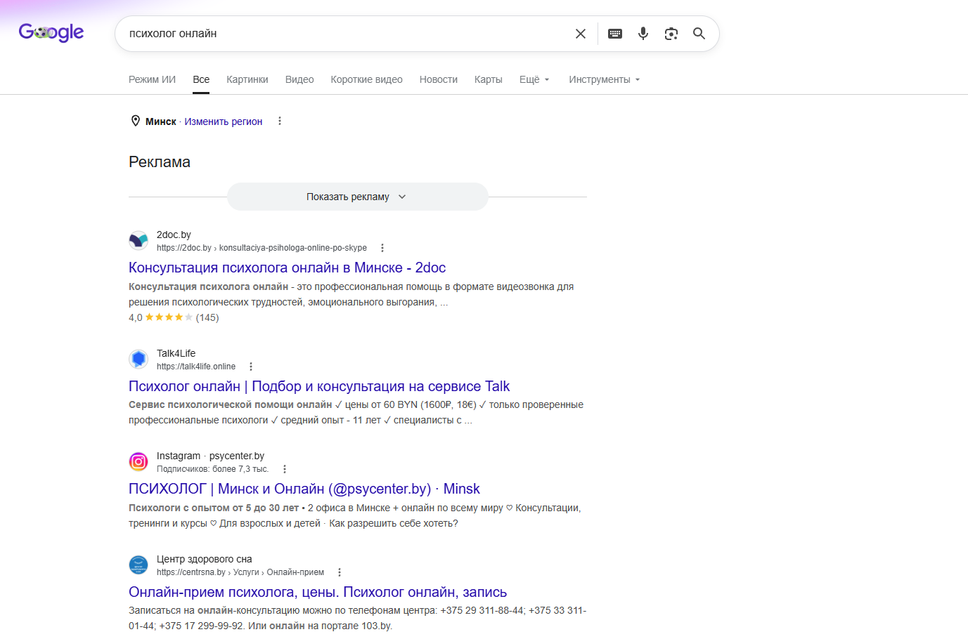
Task: Click the centrsna.by Услуги Онлайн-прием breadcrumb
Action: (240, 572)
